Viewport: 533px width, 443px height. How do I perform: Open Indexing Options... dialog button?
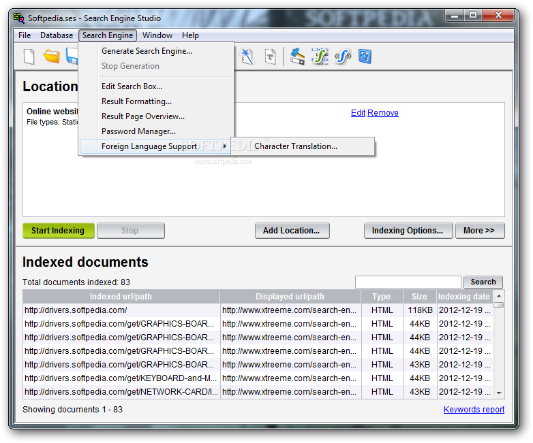[x=408, y=231]
